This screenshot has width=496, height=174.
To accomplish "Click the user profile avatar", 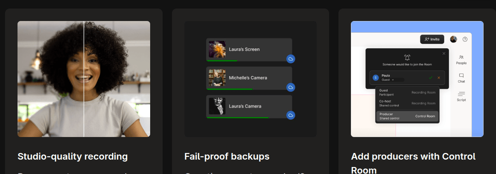I will tap(454, 39).
